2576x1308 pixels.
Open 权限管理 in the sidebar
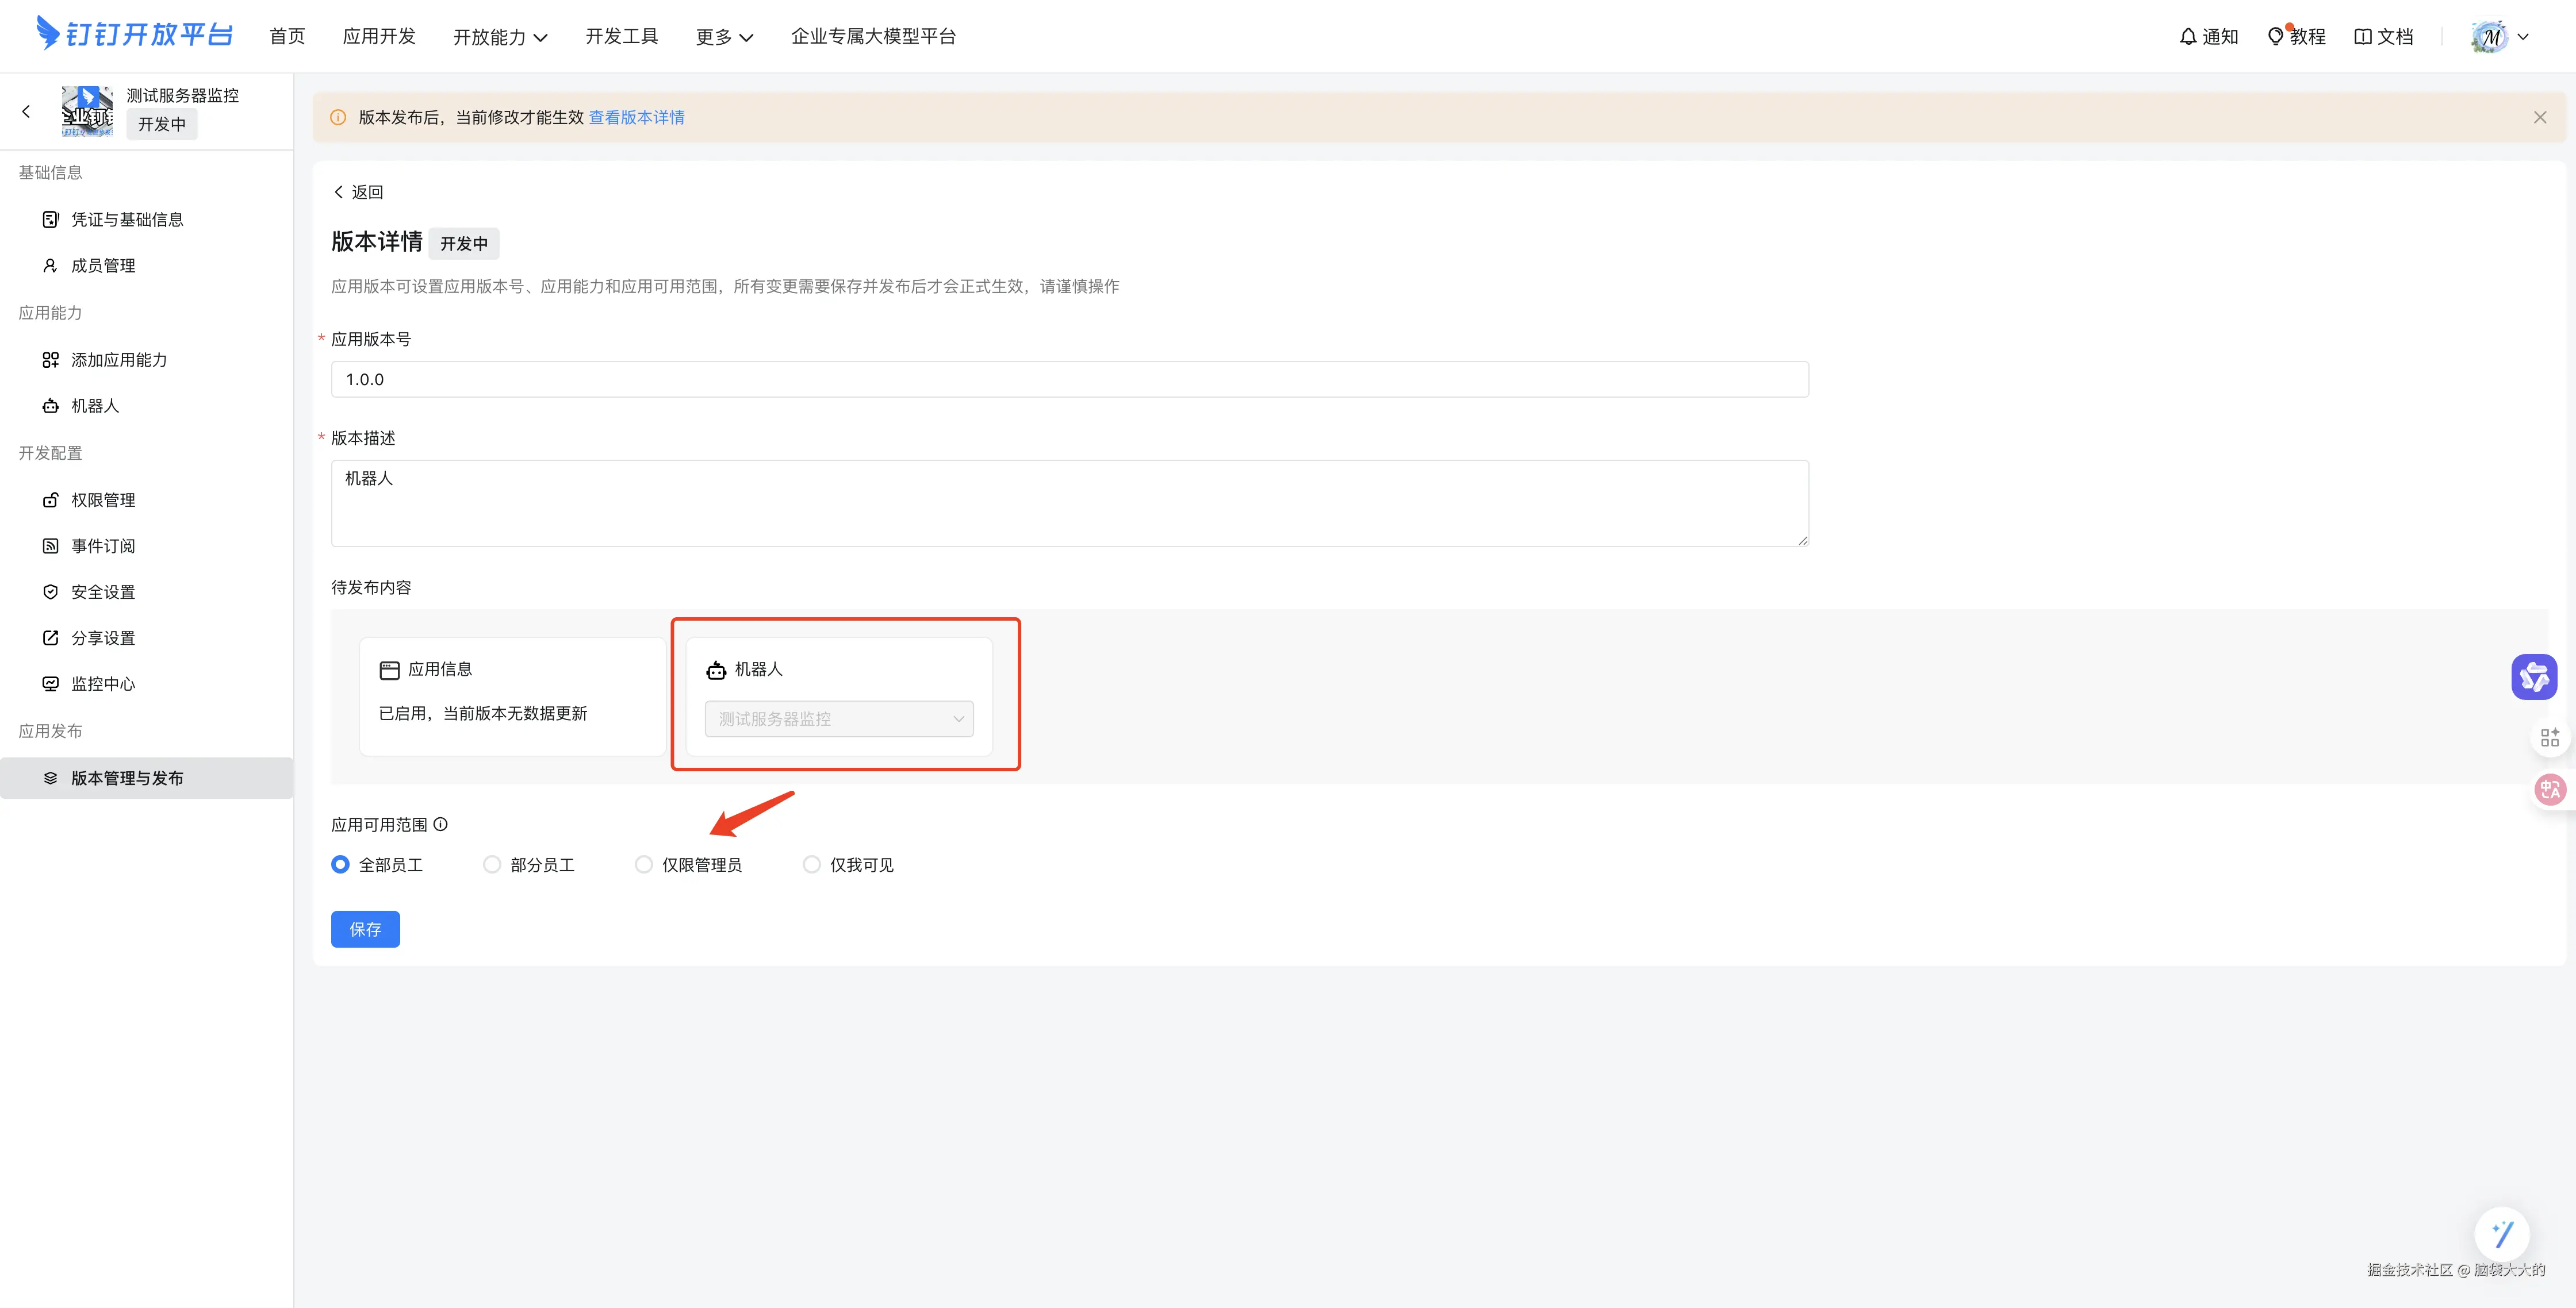tap(103, 499)
